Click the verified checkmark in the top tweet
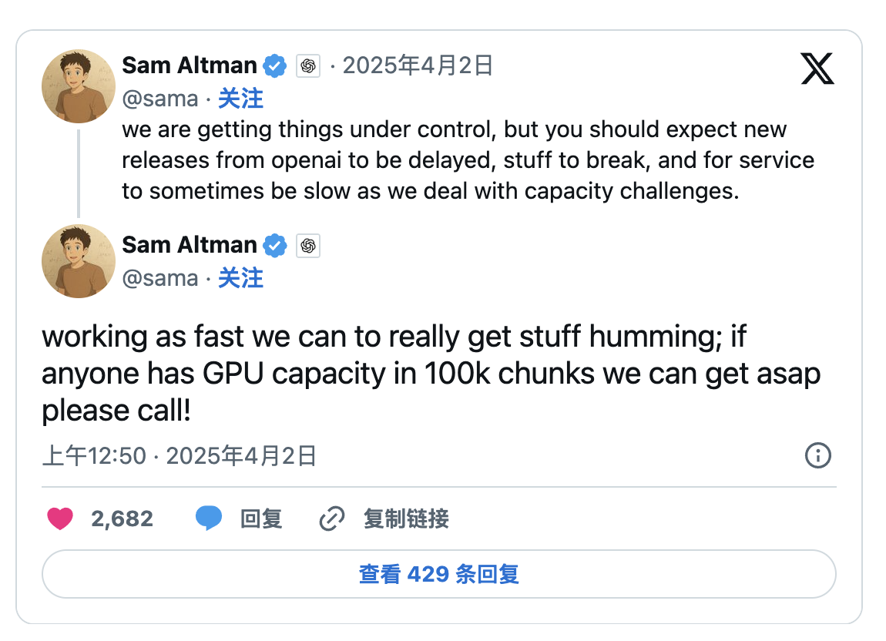Screen dimensions: 886x641 [275, 66]
